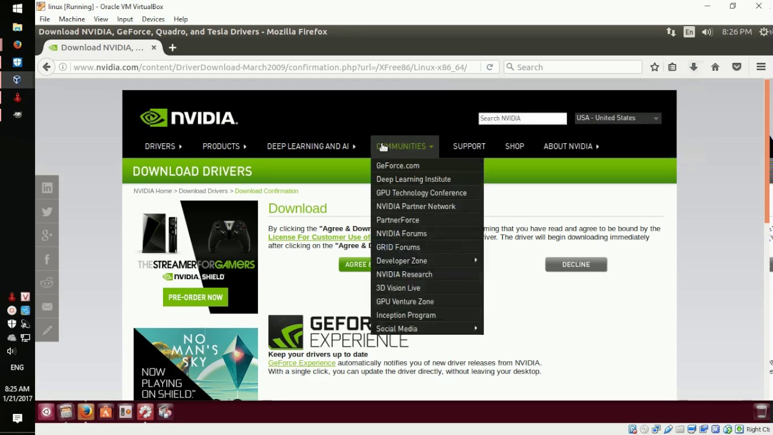
Task: Open the Files manager in Ubuntu launcher
Action: point(66,412)
